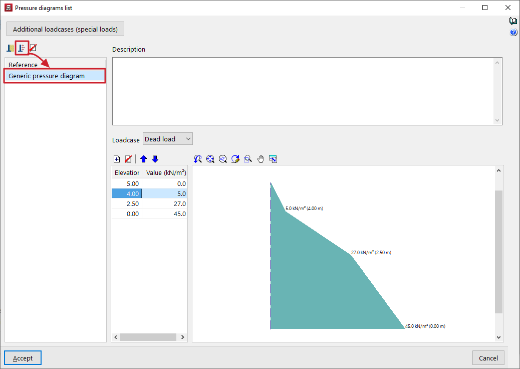Viewport: 520px width, 369px height.
Task: Add new elevation row icon
Action: [x=117, y=159]
